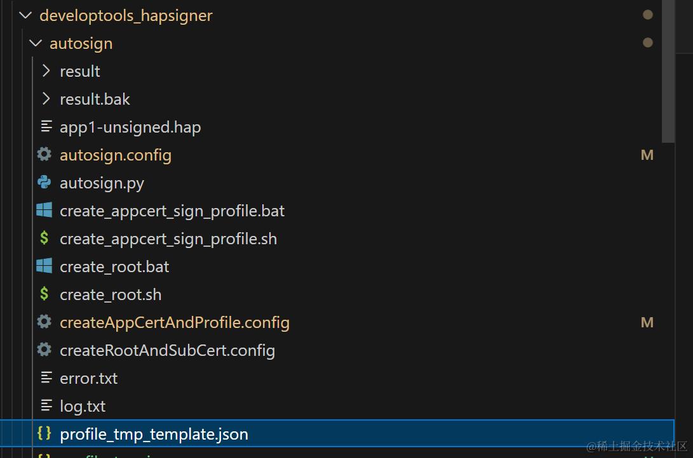Open create_root.sh file
Screen dimensions: 693x458
(111, 295)
